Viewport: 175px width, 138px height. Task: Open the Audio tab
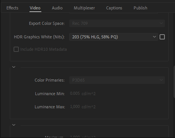click(57, 8)
